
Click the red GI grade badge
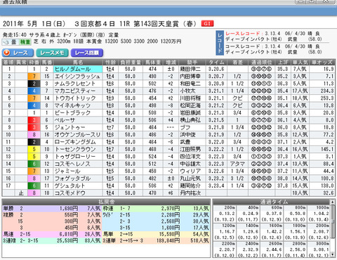tap(207, 23)
